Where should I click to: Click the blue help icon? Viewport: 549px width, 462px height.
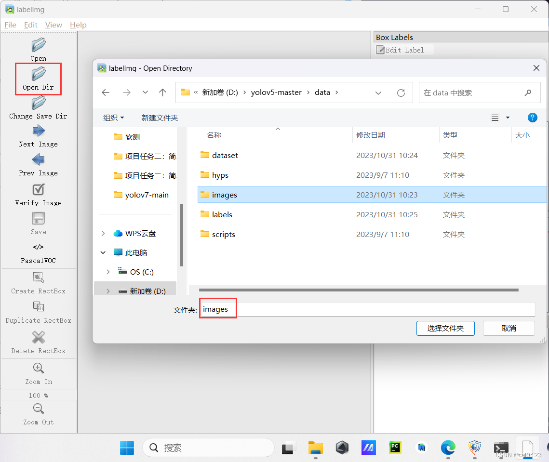click(x=532, y=118)
